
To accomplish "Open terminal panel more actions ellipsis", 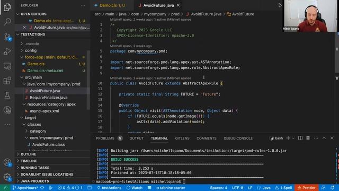I will [x=316, y=138].
